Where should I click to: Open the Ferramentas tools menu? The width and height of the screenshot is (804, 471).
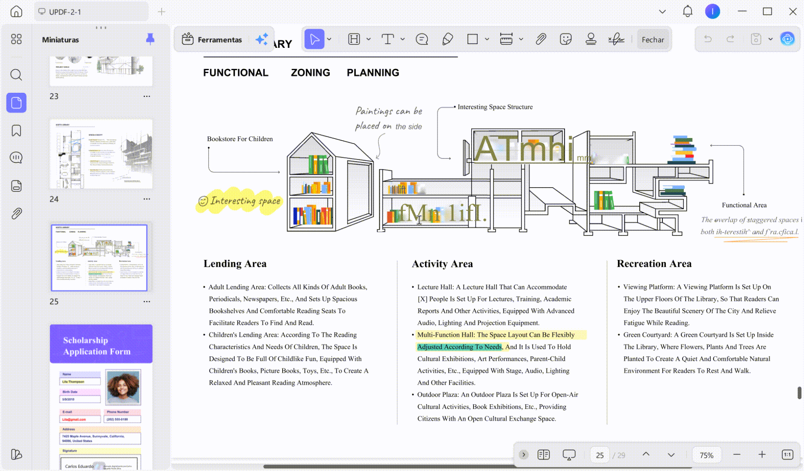tap(212, 40)
